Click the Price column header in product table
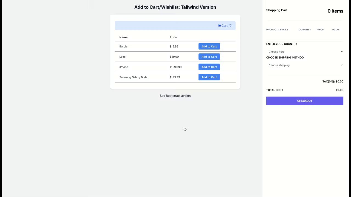This screenshot has width=351, height=197. pyautogui.click(x=173, y=37)
